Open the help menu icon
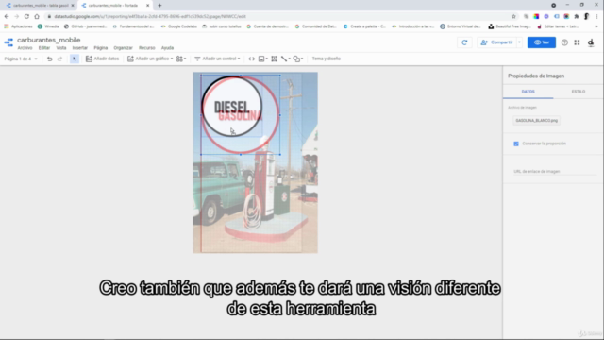The height and width of the screenshot is (340, 604). (x=564, y=42)
